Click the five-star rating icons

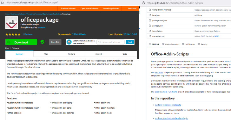tap(13, 34)
